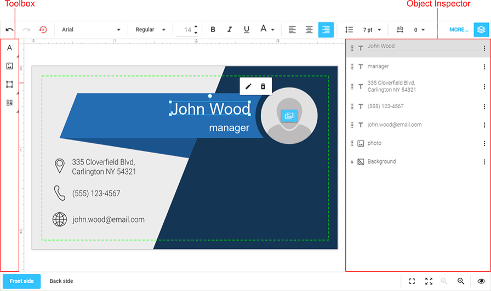Viewport: 491px width, 291px height.
Task: Click the Undo arrow icon
Action: coord(9,30)
